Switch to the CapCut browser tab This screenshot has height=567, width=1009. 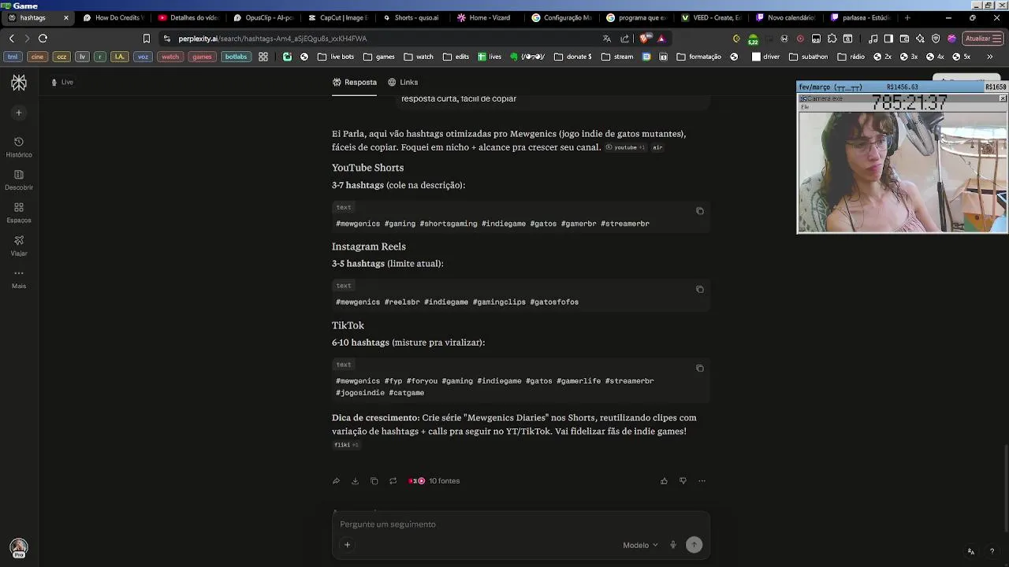click(337, 17)
